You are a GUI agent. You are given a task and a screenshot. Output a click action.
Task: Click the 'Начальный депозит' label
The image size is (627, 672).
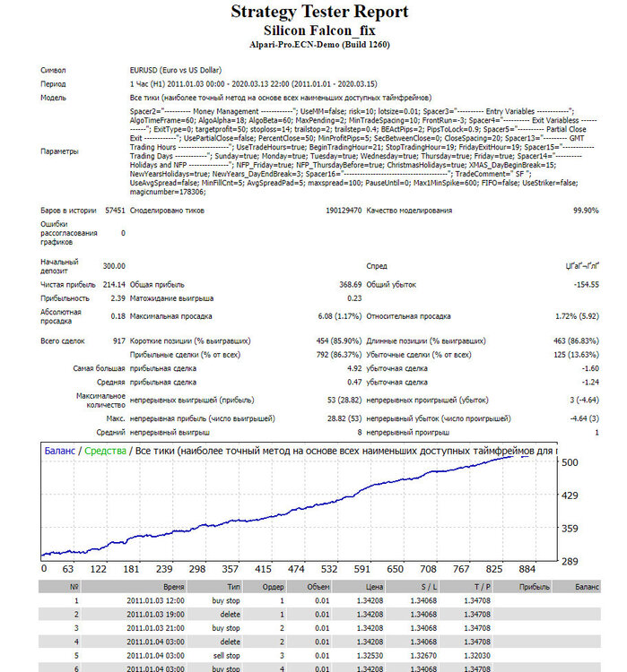click(x=59, y=266)
